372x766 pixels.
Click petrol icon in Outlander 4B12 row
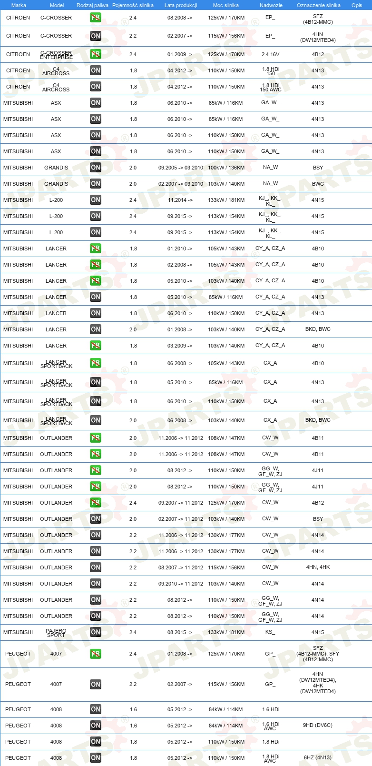96,503
